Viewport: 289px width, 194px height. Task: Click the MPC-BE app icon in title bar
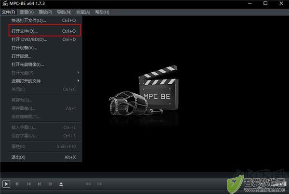pos(5,3)
